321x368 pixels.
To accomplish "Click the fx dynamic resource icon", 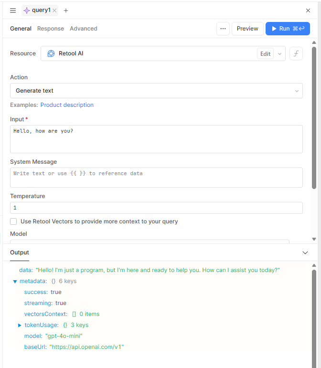I will (296, 53).
